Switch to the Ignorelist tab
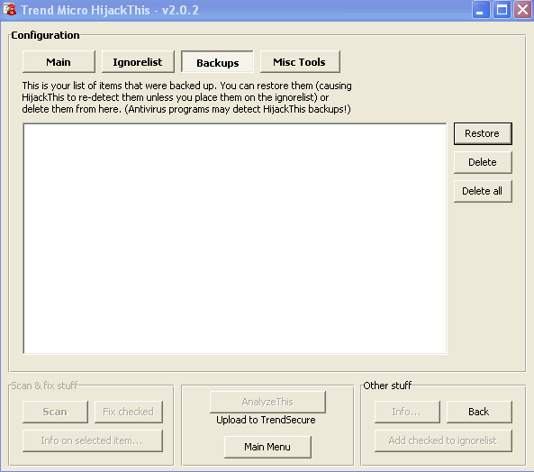This screenshot has width=534, height=472. (x=138, y=62)
